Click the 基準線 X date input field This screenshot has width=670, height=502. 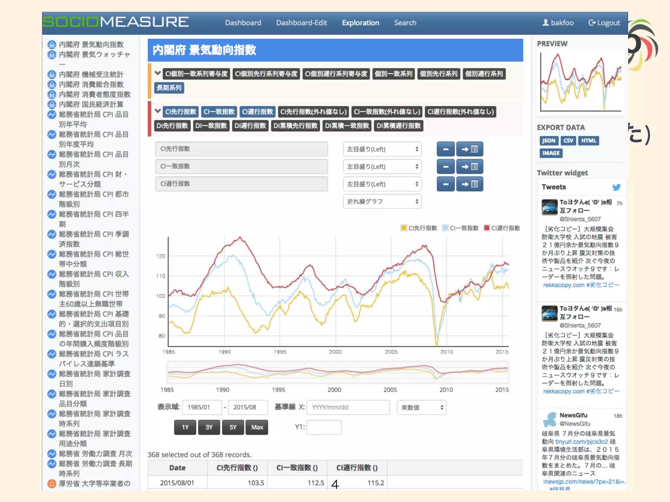348,408
